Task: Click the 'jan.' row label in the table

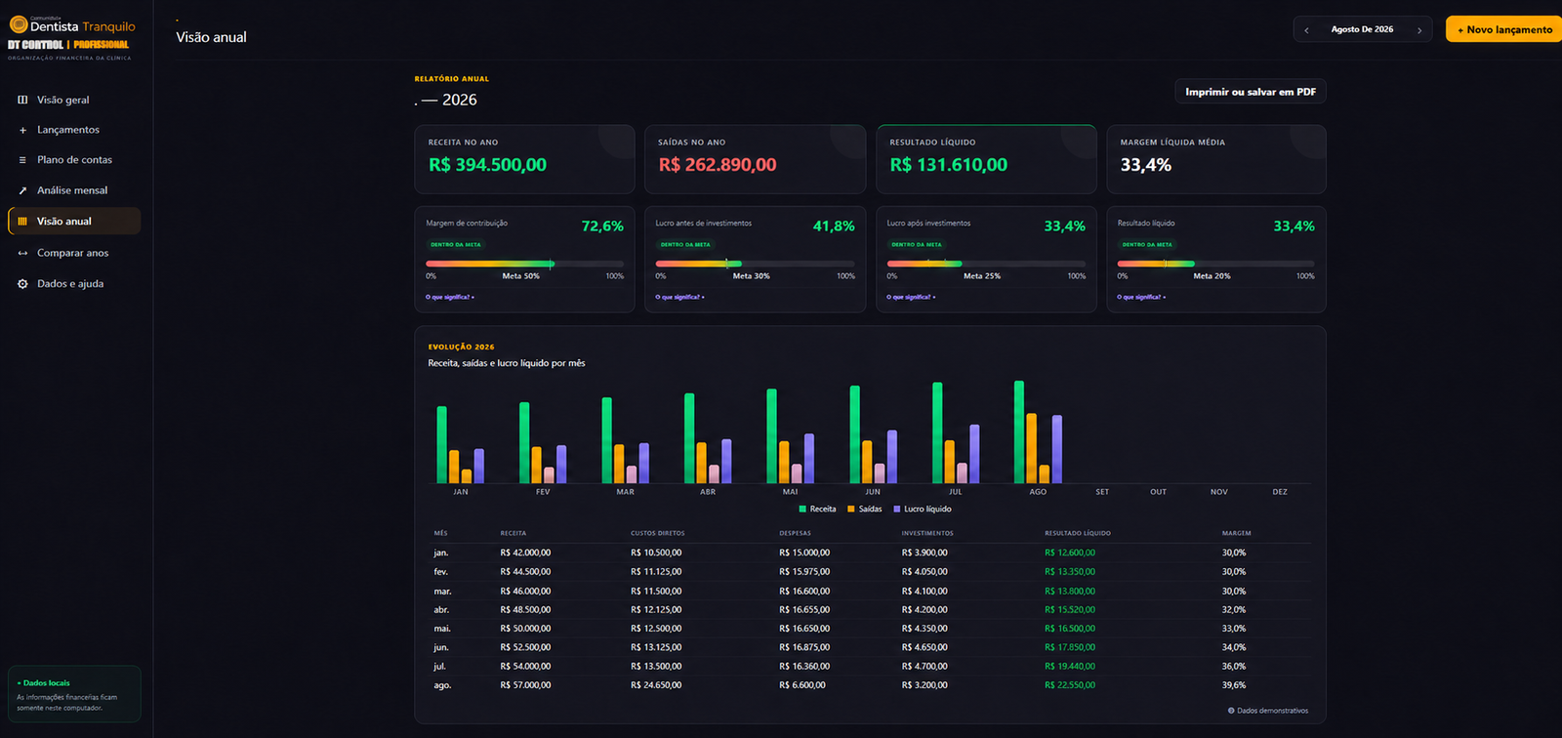Action: coord(441,553)
